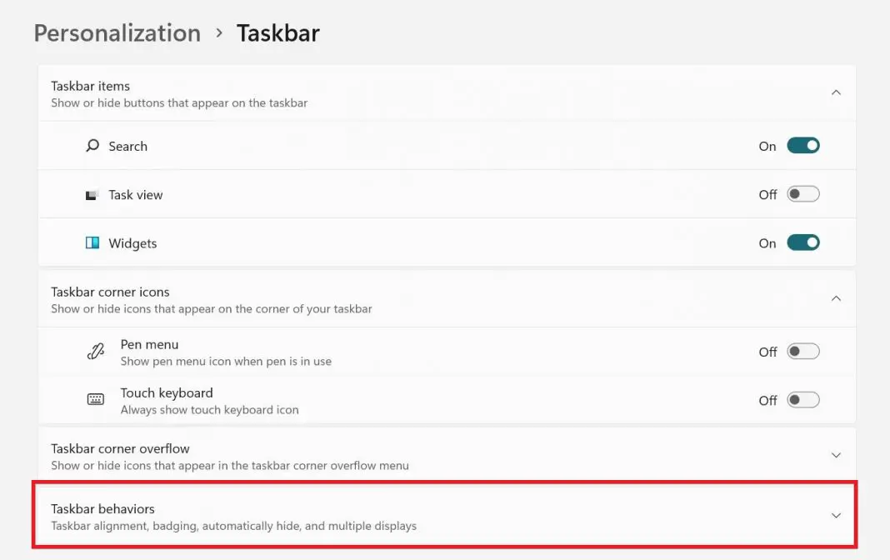Viewport: 890px width, 560px height.
Task: Select the Task view icon
Action: (x=92, y=193)
